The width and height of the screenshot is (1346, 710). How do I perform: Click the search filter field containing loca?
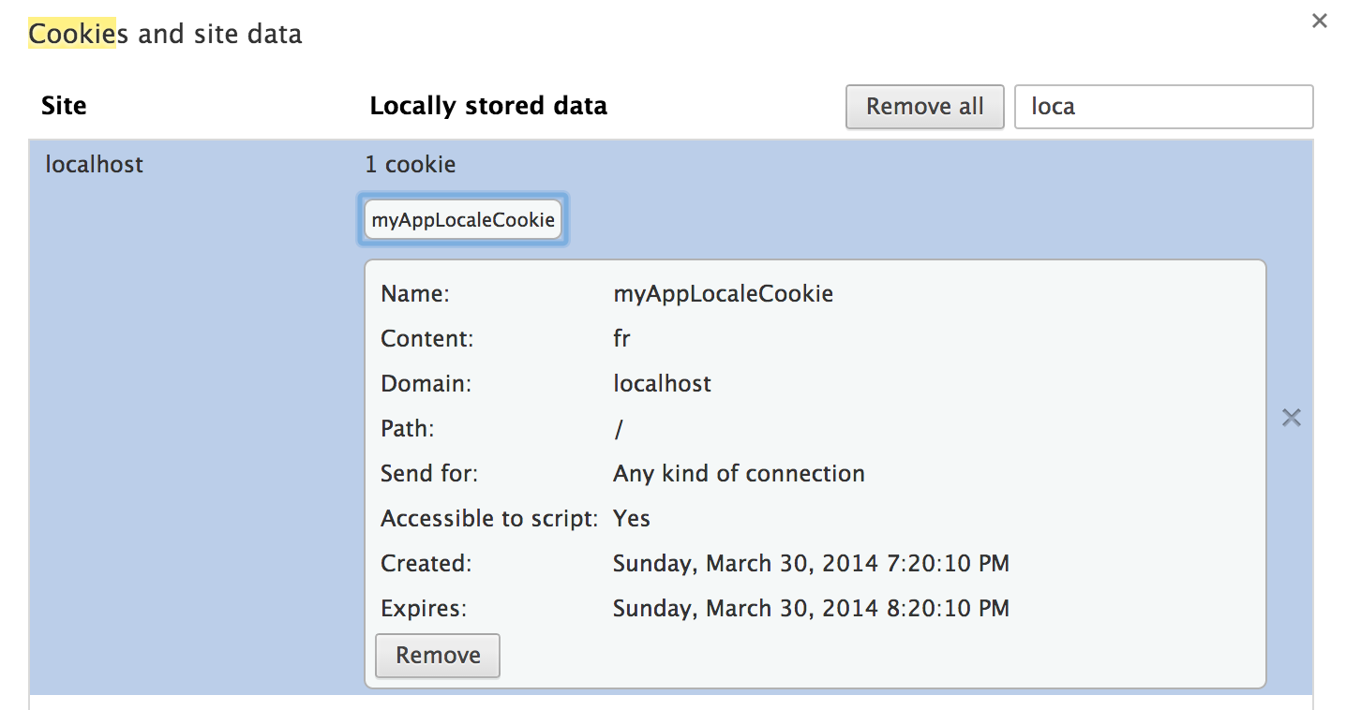1162,106
